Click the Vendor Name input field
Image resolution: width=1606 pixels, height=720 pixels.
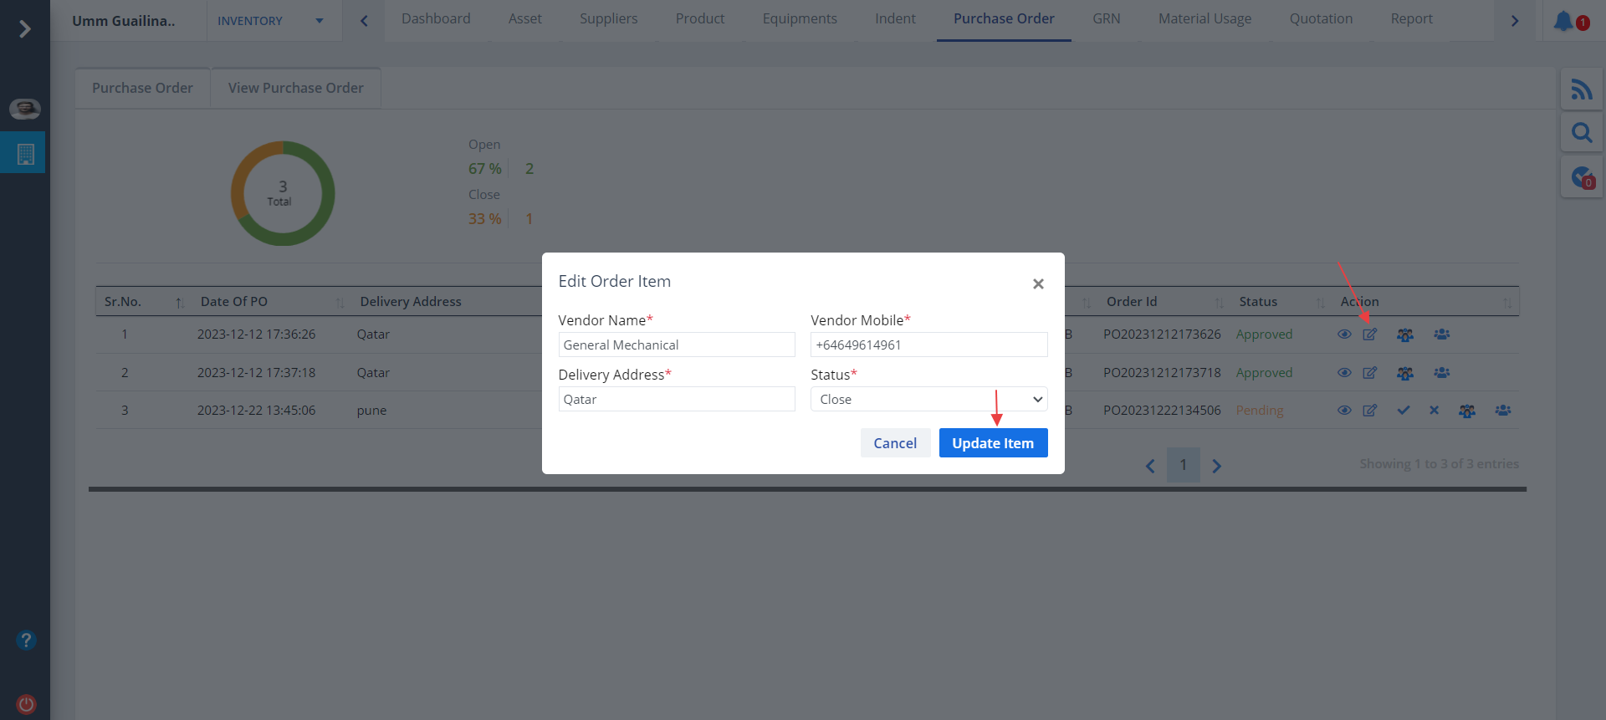(x=676, y=345)
